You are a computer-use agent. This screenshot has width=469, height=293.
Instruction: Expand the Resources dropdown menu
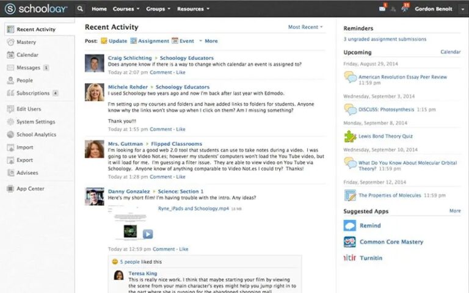(x=193, y=9)
